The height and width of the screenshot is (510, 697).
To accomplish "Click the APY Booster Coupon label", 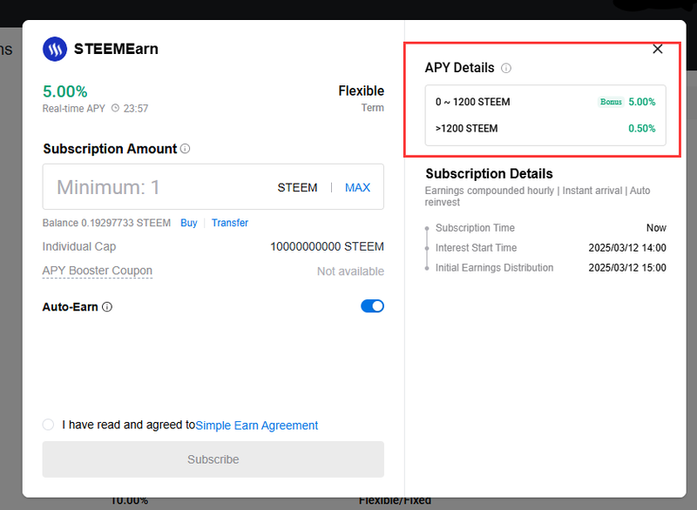I will point(98,271).
